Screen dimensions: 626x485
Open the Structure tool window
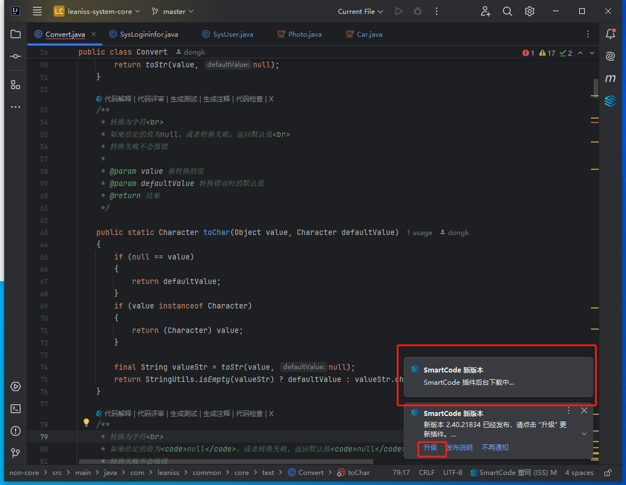point(16,85)
